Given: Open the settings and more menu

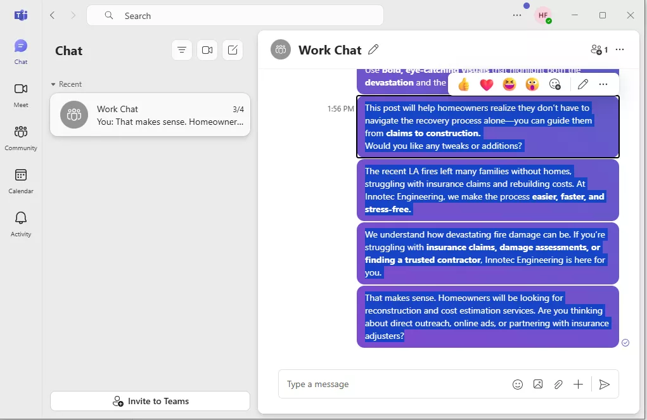Looking at the screenshot, I should tap(516, 15).
